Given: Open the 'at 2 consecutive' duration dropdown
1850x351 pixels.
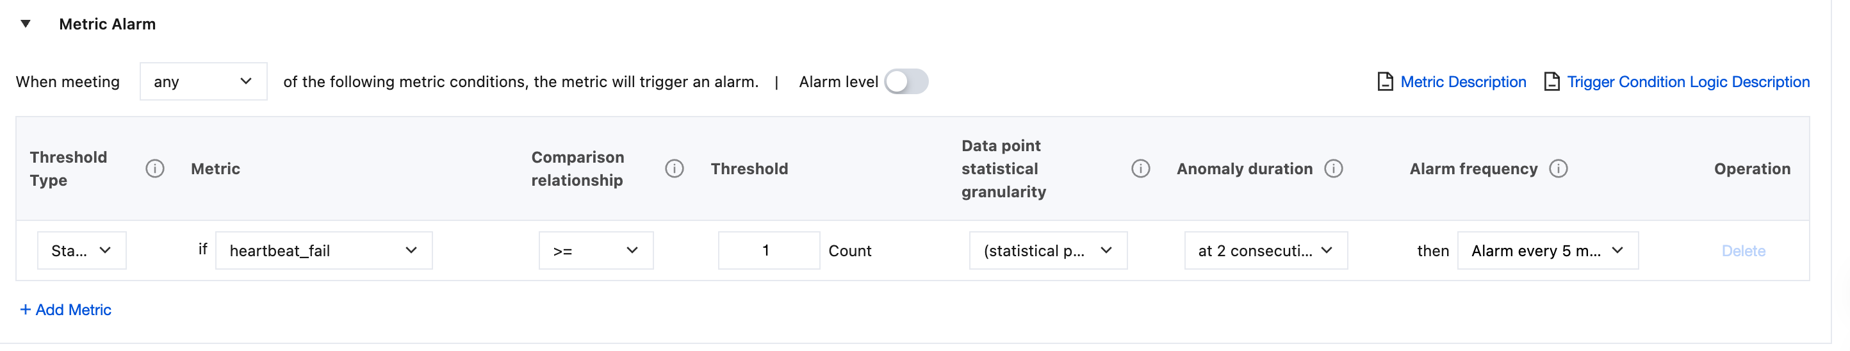Looking at the screenshot, I should click(1265, 250).
